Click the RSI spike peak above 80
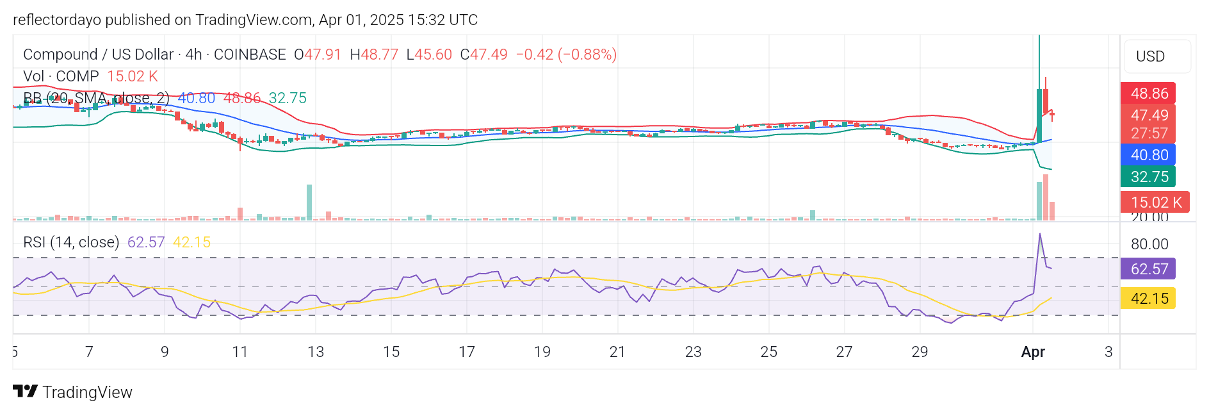The image size is (1209, 414). pyautogui.click(x=1040, y=235)
